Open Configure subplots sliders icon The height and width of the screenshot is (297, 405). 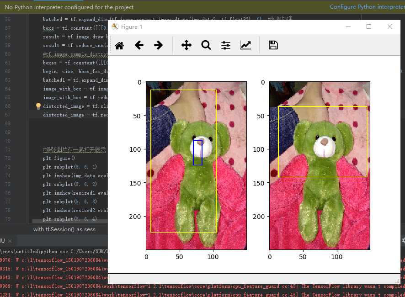[x=226, y=45]
